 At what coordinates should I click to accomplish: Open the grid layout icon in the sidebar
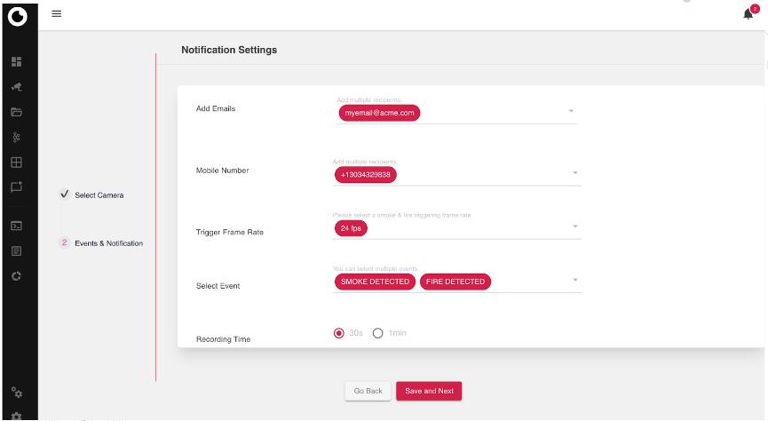[17, 163]
